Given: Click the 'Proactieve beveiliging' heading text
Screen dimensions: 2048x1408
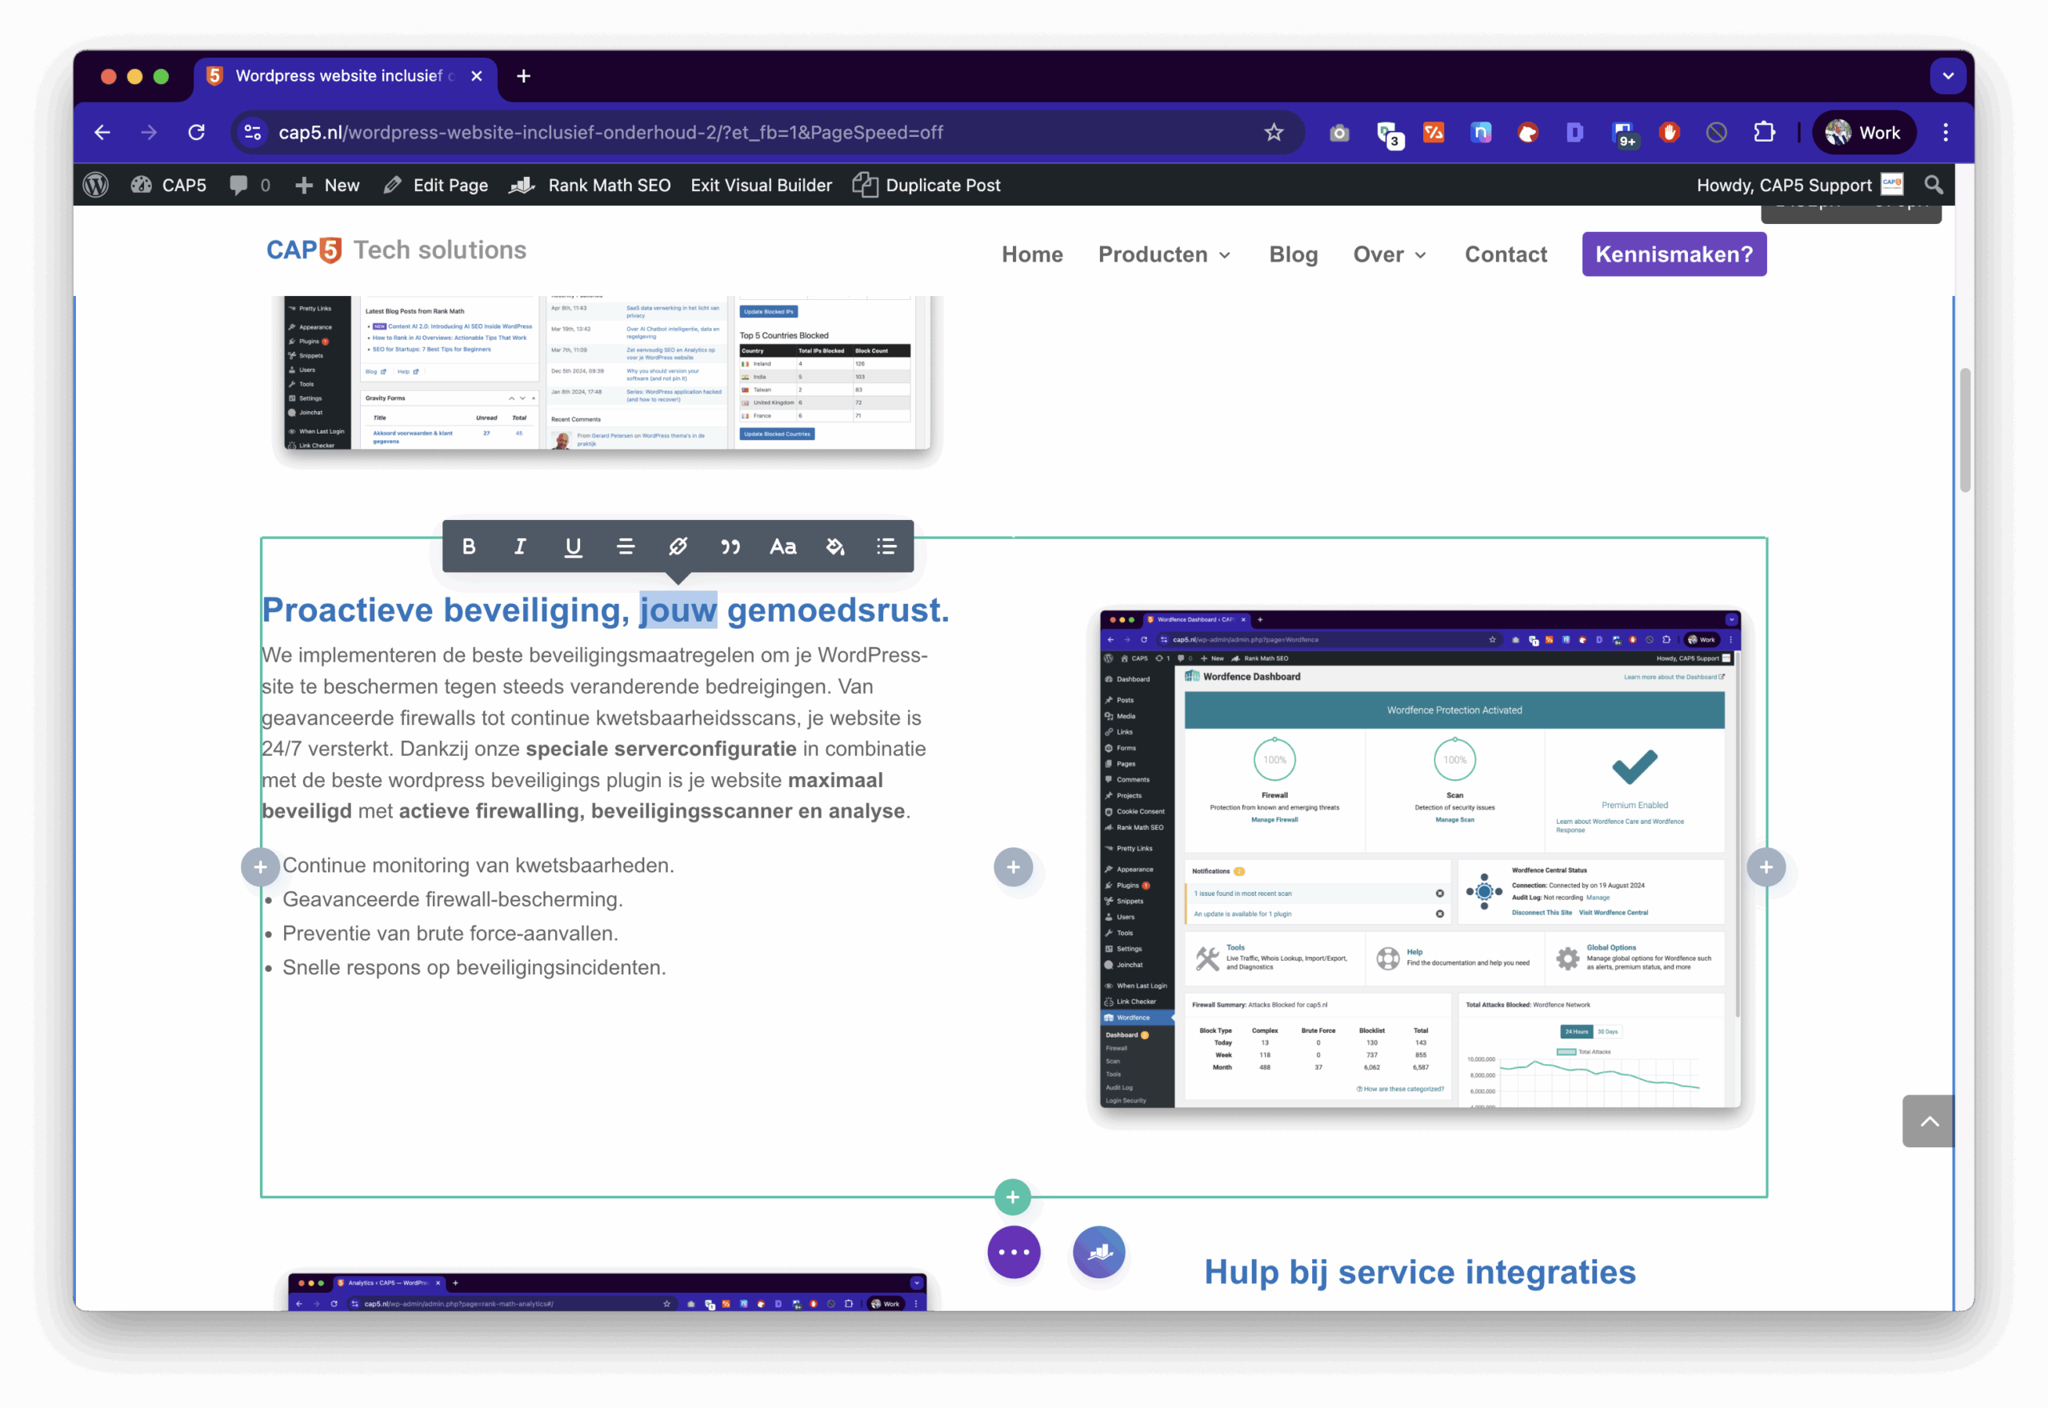Looking at the screenshot, I should (x=605, y=610).
